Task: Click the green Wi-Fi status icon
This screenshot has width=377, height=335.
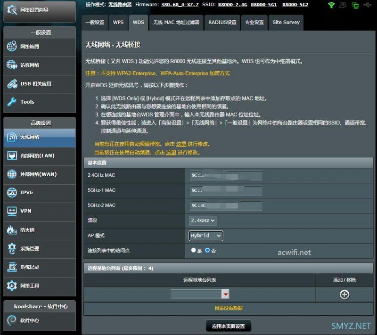Action: [331, 5]
